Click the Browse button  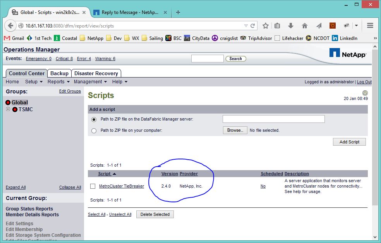tap(235, 130)
